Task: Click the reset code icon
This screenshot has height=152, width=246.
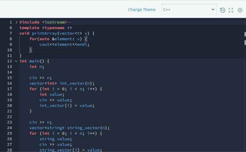Action: (222, 10)
